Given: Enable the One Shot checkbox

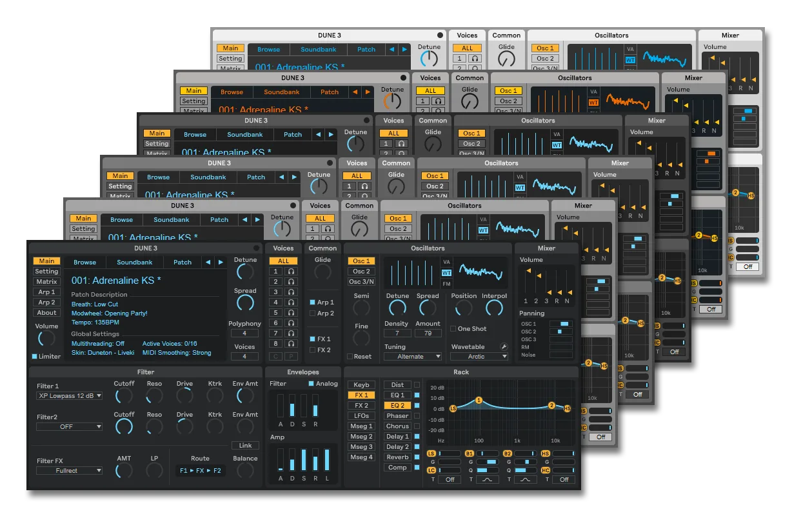Looking at the screenshot, I should pos(453,329).
